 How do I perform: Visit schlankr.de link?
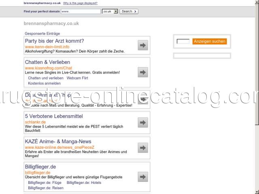click(x=35, y=122)
